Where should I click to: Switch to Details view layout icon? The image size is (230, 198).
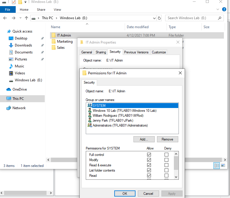pos(217,166)
